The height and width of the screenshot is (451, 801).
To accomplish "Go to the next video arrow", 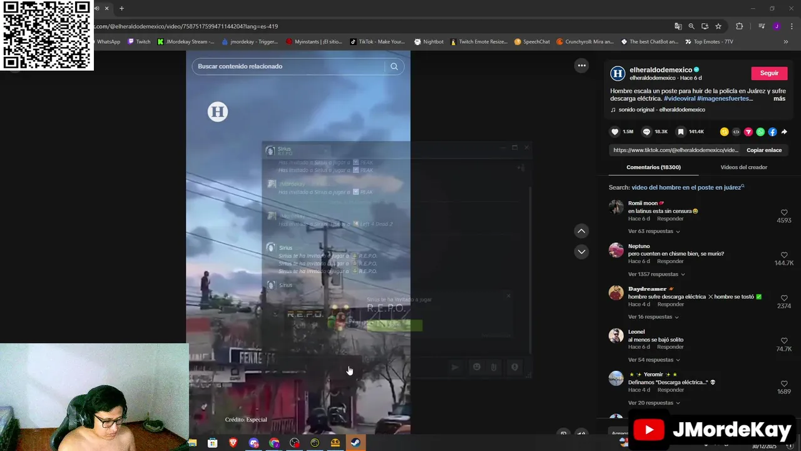I will (581, 252).
